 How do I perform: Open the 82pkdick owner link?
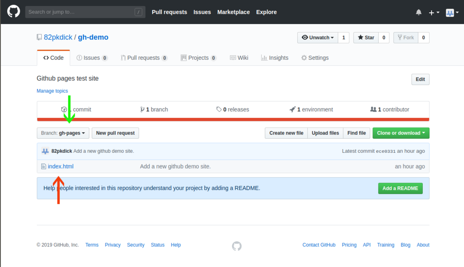(58, 37)
